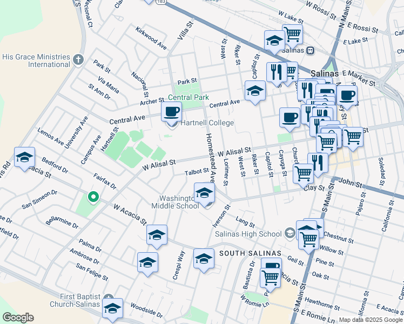
Task: Select the shopping cart marker below W Lake St
Action: 292,34
